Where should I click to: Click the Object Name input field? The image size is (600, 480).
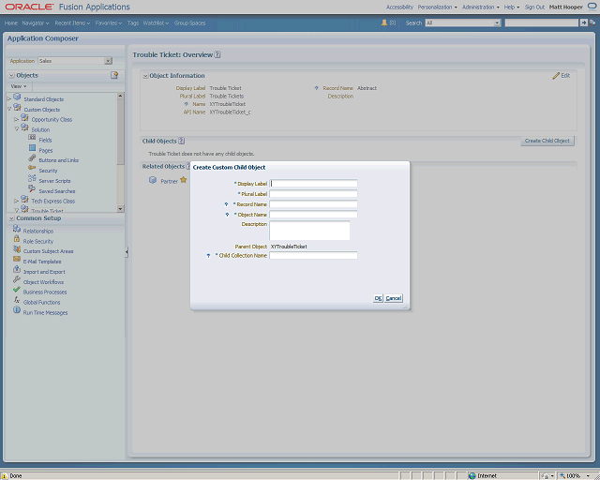313,215
